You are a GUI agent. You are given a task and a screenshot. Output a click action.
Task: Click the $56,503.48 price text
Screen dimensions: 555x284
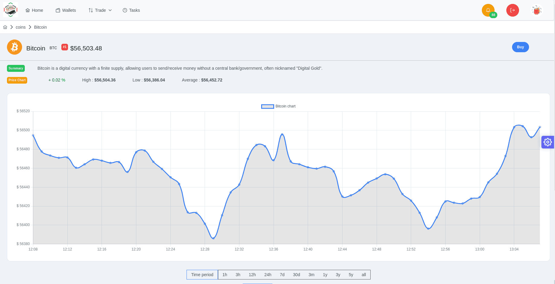(x=86, y=48)
